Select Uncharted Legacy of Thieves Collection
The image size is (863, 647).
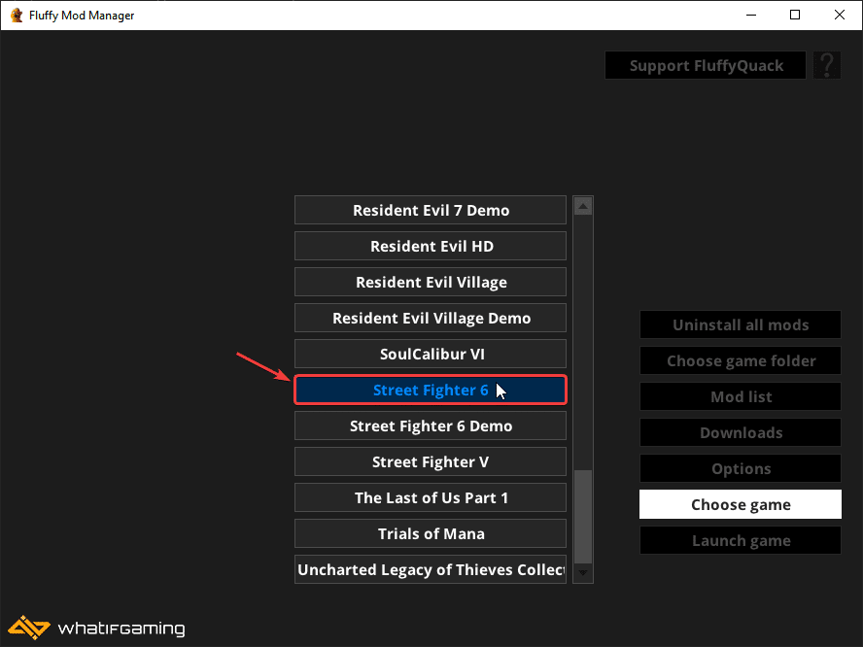pos(431,569)
